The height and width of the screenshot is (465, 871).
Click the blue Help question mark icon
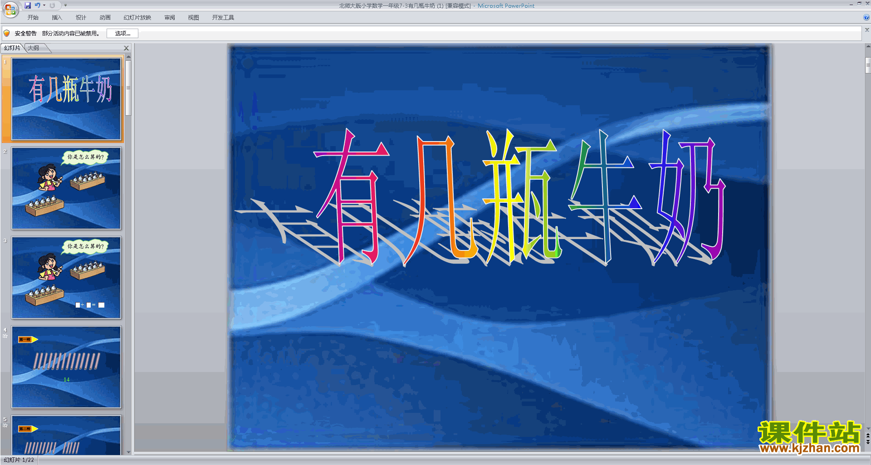tap(866, 18)
